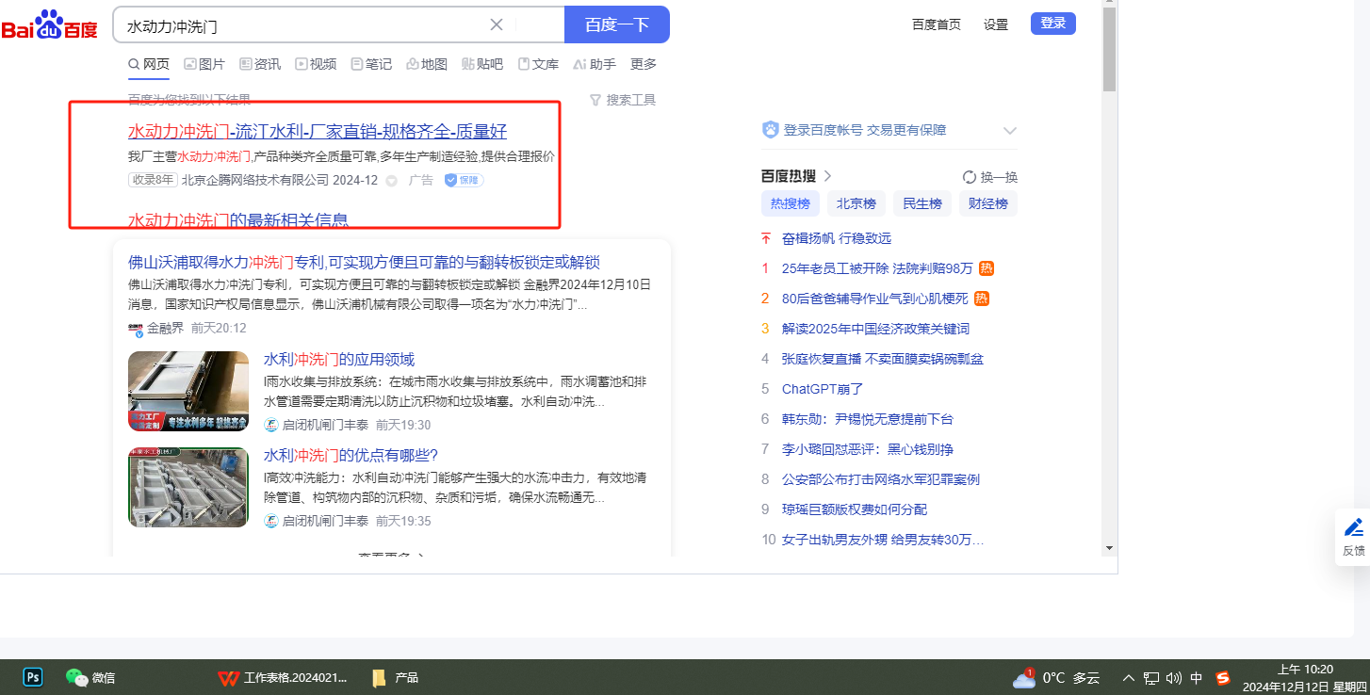
Task: Show hidden system tray icons
Action: [x=1129, y=677]
